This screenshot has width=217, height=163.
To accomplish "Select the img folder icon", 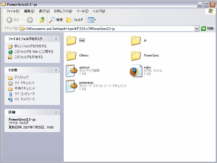I will [71, 40].
